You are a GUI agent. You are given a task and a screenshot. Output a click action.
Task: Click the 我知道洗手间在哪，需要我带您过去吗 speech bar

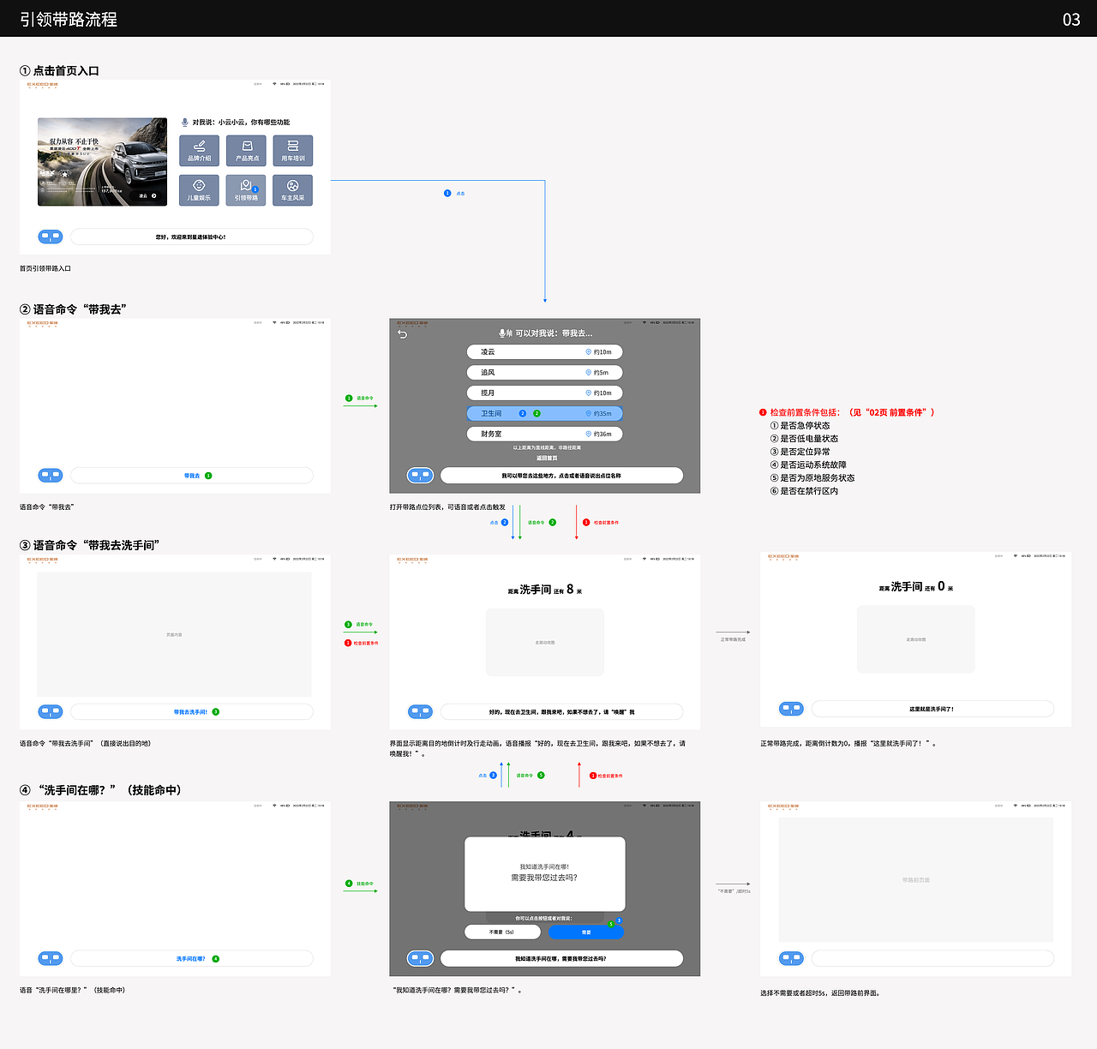click(x=562, y=958)
